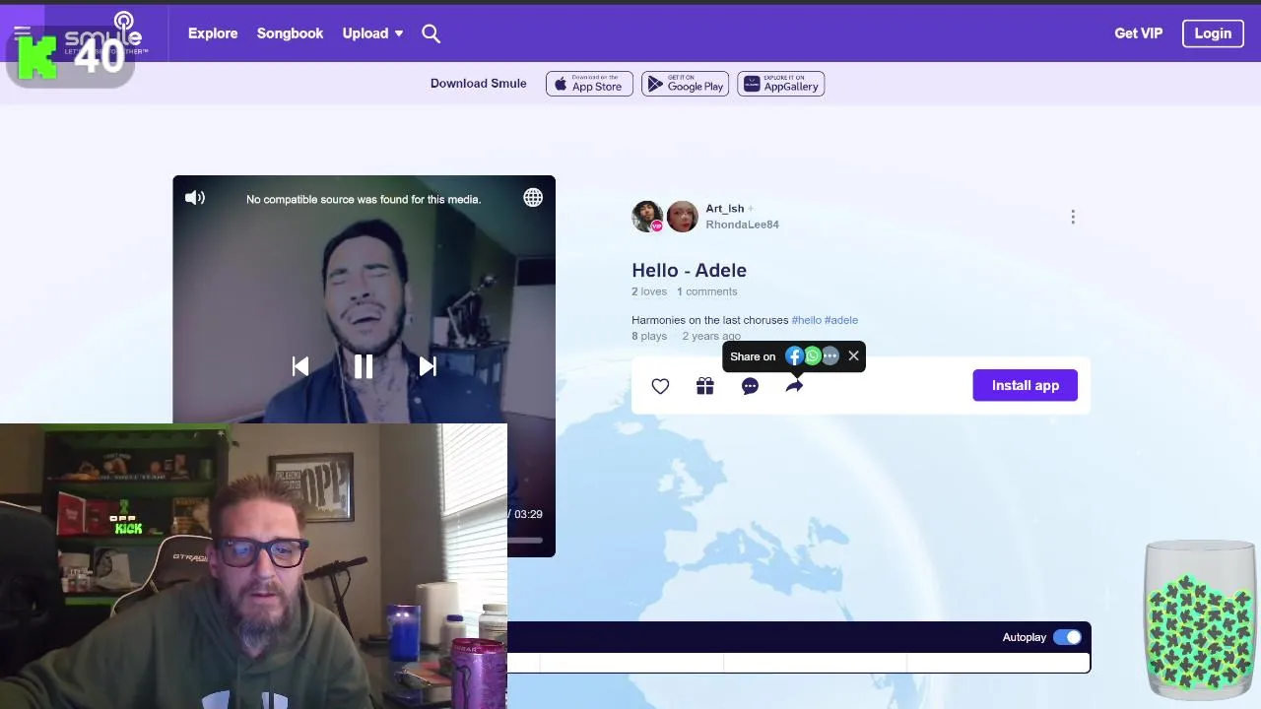Open the Art_Ish username link

click(x=724, y=209)
